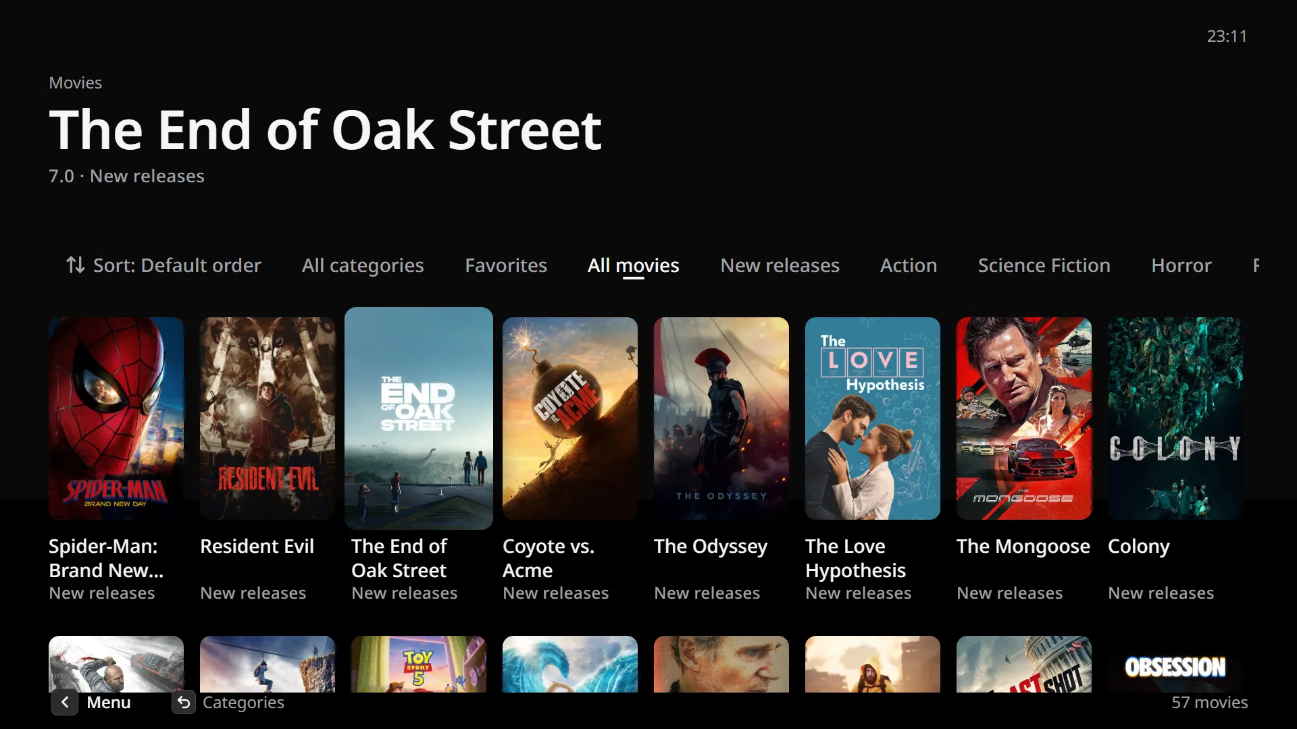Open the Toy Story 5 poster

(x=419, y=664)
